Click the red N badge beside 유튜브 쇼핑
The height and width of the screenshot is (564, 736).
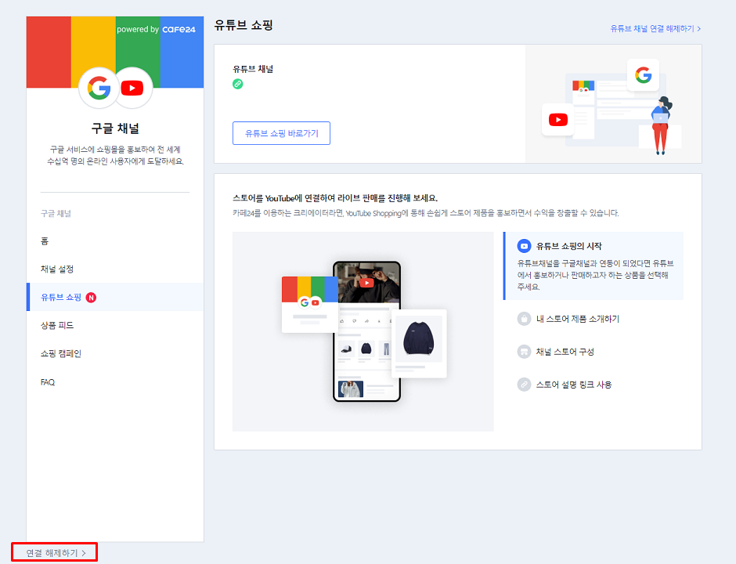91,297
